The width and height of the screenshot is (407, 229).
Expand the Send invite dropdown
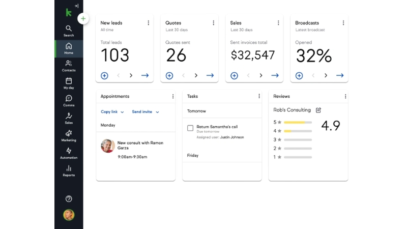click(145, 112)
